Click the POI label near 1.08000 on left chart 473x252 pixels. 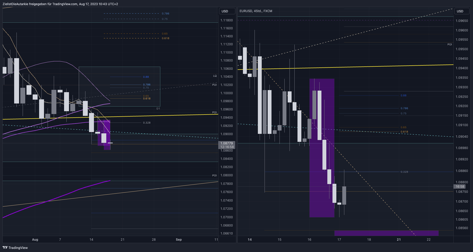214,176
